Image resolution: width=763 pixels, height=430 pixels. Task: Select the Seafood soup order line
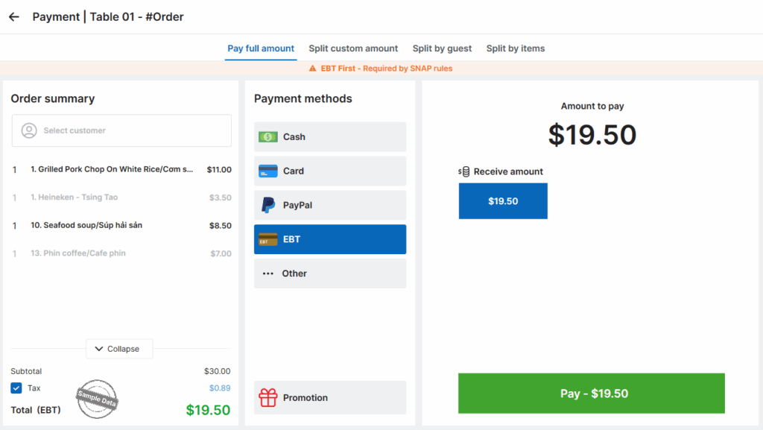point(121,225)
